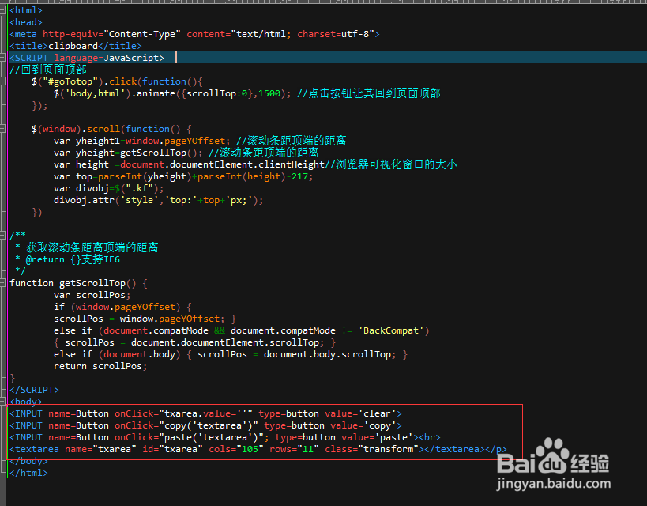The image size is (647, 506).
Task: Click the var top=parseInt(yheight) line
Action: tap(183, 177)
